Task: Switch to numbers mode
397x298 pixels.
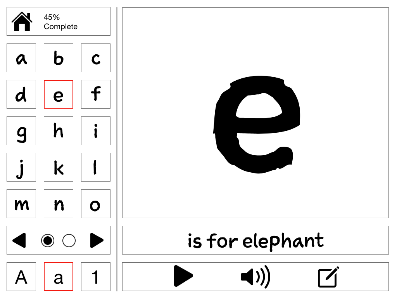Action: pyautogui.click(x=96, y=277)
